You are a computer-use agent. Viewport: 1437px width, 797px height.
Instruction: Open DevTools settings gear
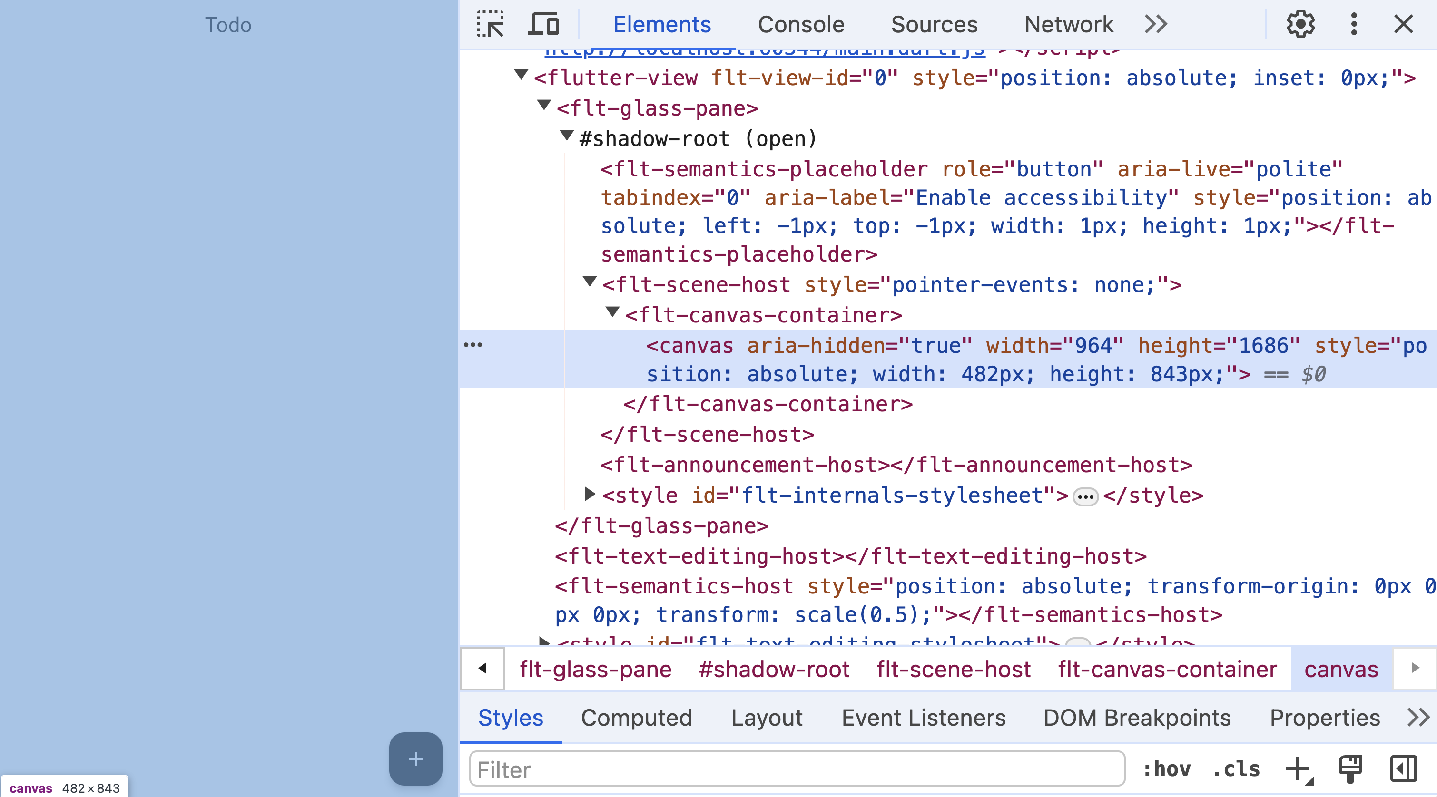point(1300,24)
